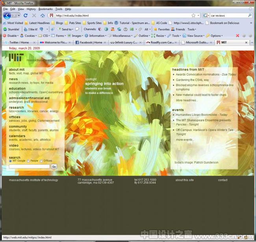Expand the Information developer menu

click(96, 36)
